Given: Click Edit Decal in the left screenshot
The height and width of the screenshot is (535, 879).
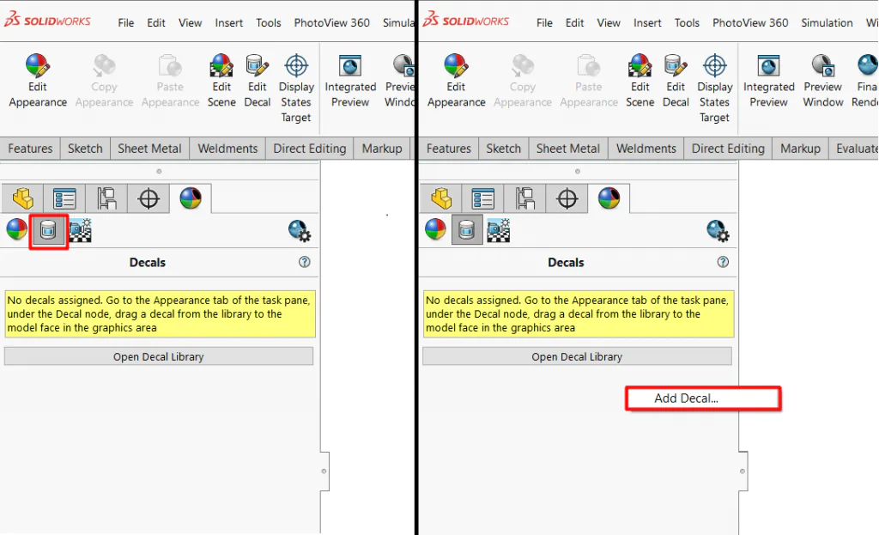Looking at the screenshot, I should coord(258,80).
